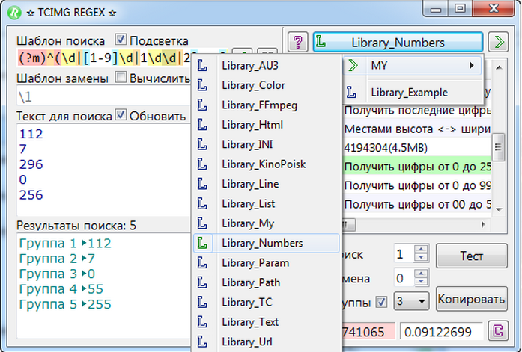Viewport: 522px width, 352px height.
Task: Click the replace count spinner up arrow
Action: pyautogui.click(x=421, y=274)
